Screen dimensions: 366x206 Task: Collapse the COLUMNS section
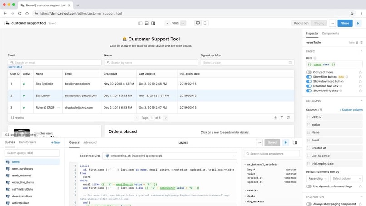[x=361, y=101]
